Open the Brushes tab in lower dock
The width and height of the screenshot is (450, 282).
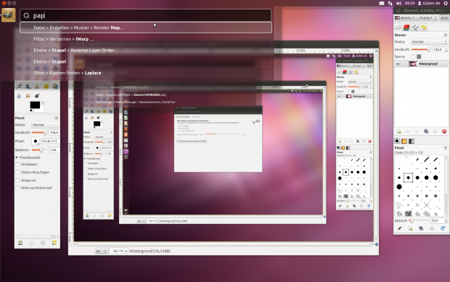click(x=397, y=141)
